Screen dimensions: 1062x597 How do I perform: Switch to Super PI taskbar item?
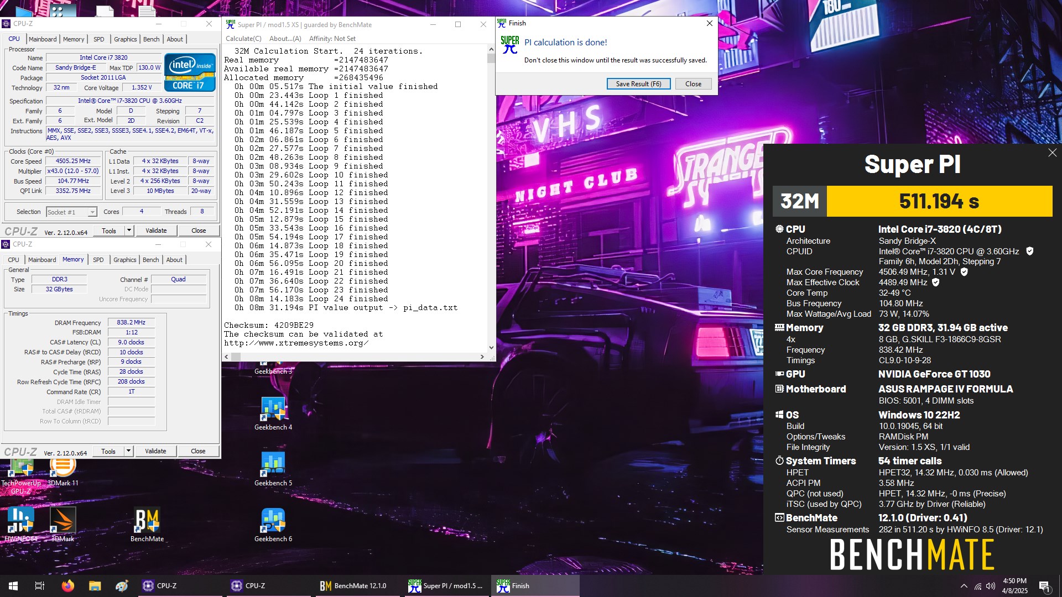click(446, 586)
